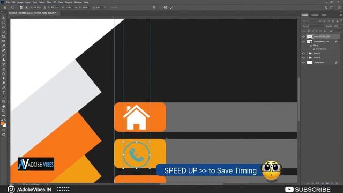Toggle the Effects visibility eye
The width and height of the screenshot is (343, 193).
coord(311,46)
